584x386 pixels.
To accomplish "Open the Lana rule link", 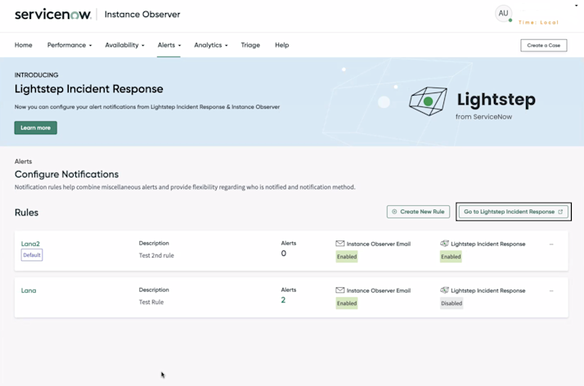I will coord(29,290).
